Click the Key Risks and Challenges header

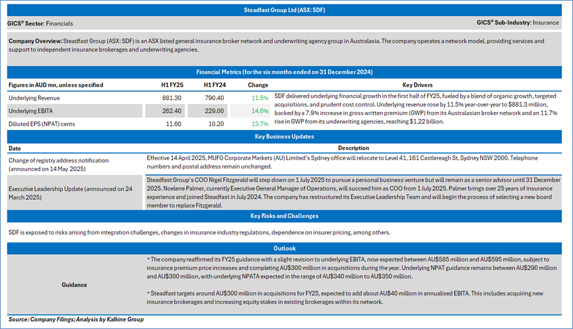point(284,216)
